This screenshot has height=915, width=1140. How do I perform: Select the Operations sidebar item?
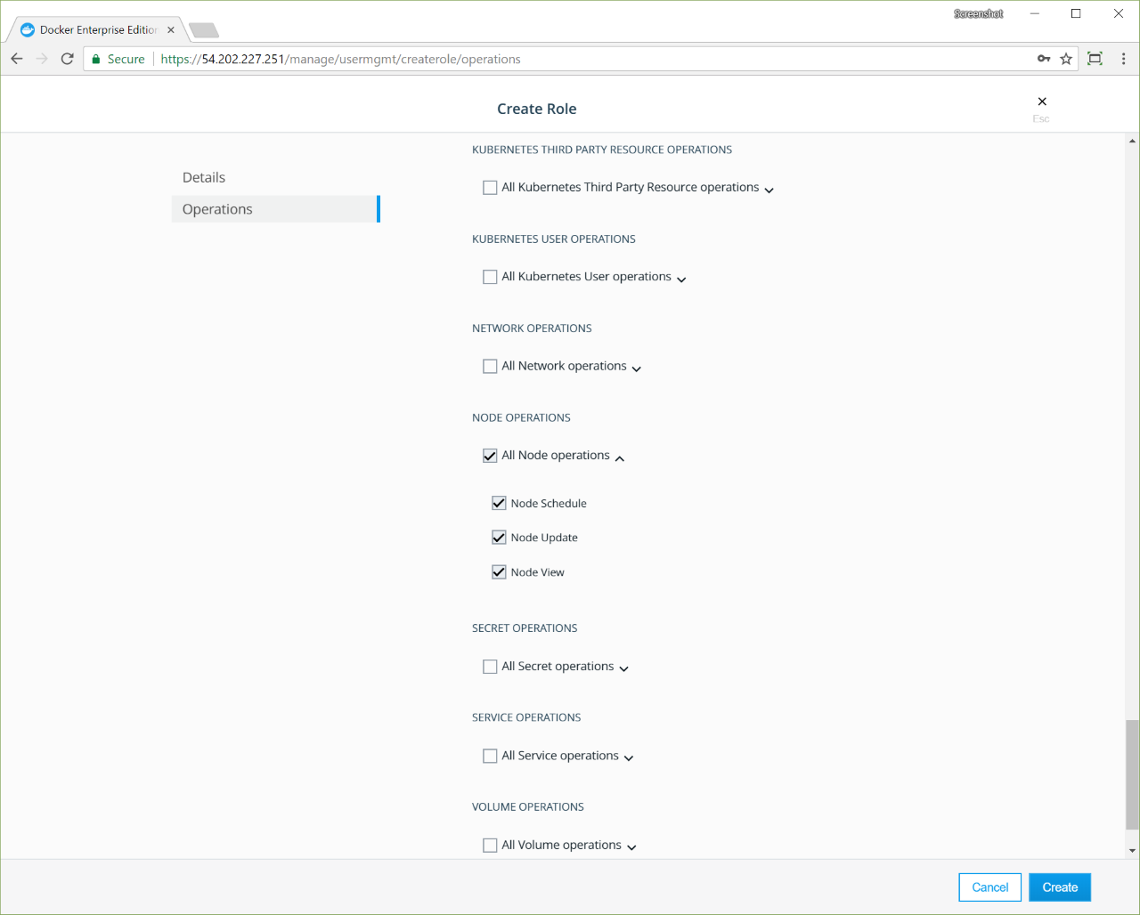[x=217, y=209]
